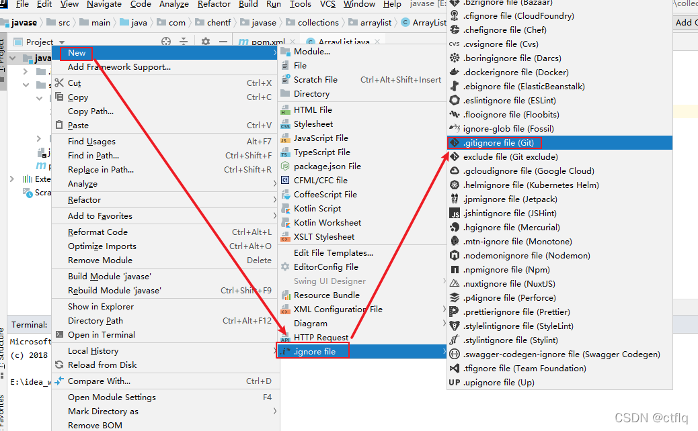Click the ESLint hexagon icon
The width and height of the screenshot is (698, 431).
(x=454, y=101)
